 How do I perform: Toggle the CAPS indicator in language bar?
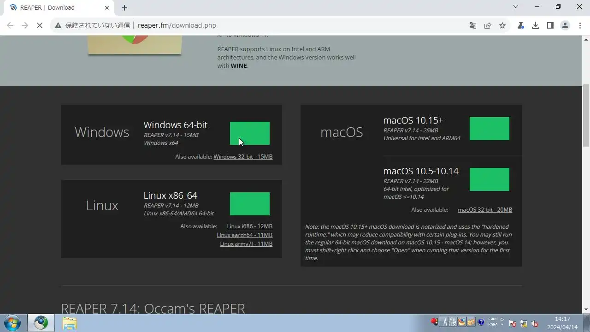[x=493, y=320]
